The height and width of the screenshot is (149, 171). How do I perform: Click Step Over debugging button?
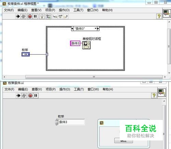[x=61, y=16]
